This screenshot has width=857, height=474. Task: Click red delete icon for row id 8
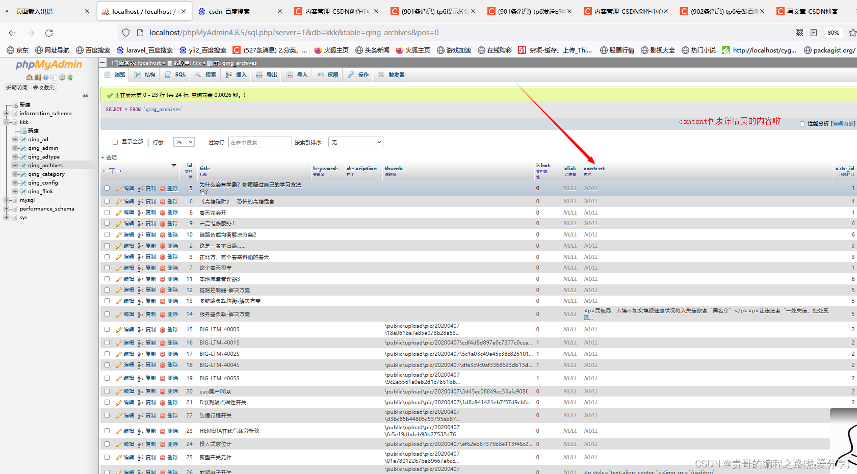click(163, 213)
